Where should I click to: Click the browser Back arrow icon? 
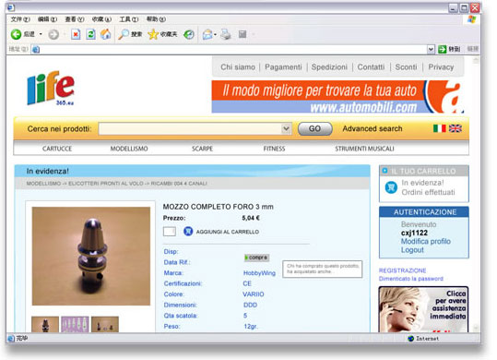(16, 34)
